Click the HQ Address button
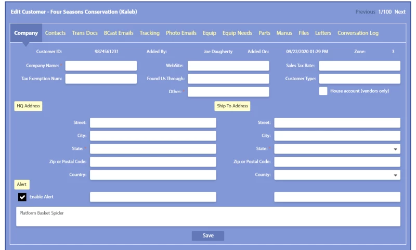This screenshot has width=416, height=250. 28,106
